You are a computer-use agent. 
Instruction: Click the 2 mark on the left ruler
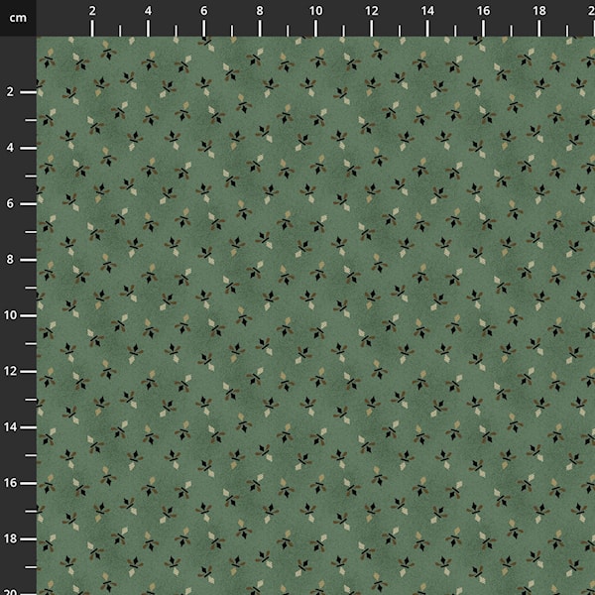10,91
